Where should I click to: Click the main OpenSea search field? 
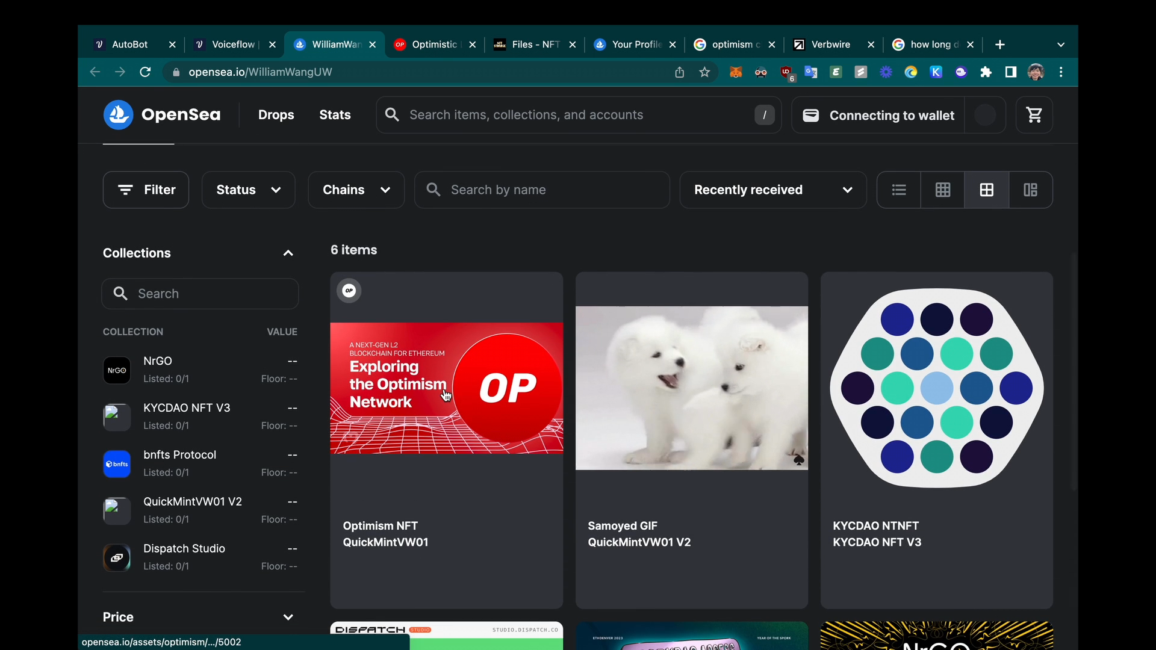[579, 115]
